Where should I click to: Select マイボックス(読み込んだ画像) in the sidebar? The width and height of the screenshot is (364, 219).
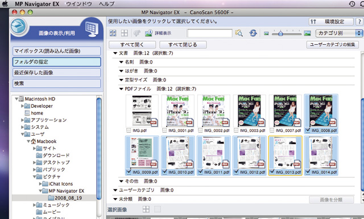click(56, 51)
